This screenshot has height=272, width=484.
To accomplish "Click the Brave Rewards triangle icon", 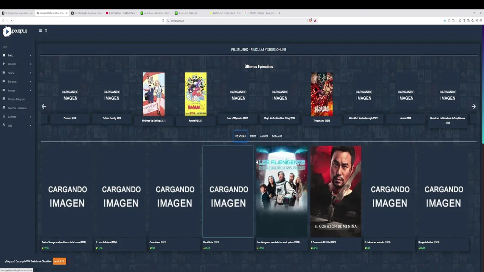I will pos(315,21).
